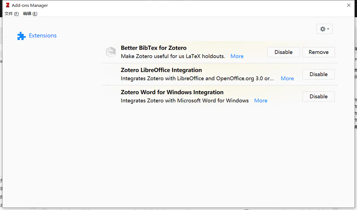Image resolution: width=357 pixels, height=210 pixels.
Task: Open the 文件 (F) menu
Action: click(x=12, y=14)
